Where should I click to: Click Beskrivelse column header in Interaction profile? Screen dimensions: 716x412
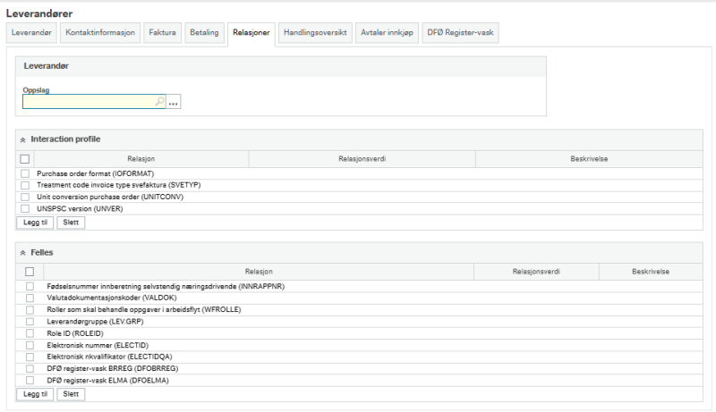589,159
